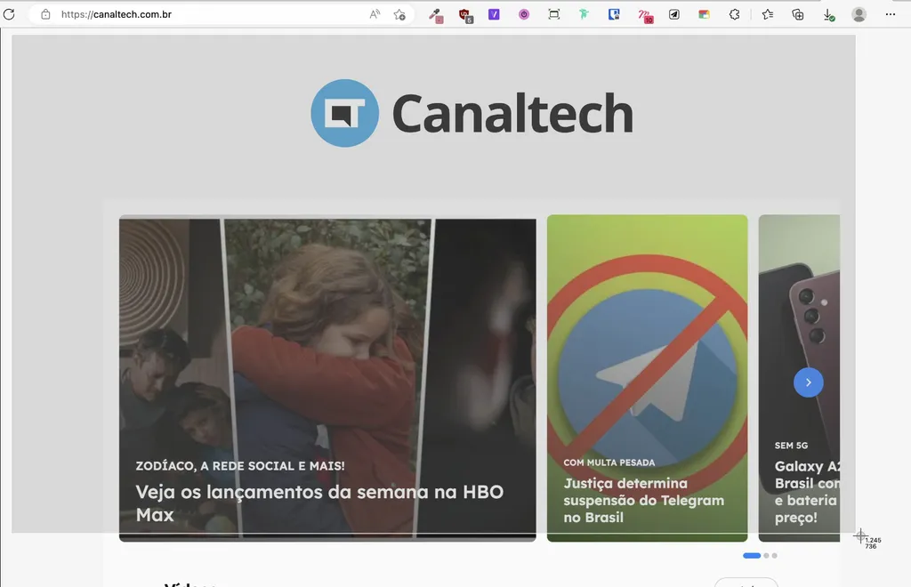Open the browser Settings and more menu
This screenshot has height=587, width=911.
[x=890, y=14]
